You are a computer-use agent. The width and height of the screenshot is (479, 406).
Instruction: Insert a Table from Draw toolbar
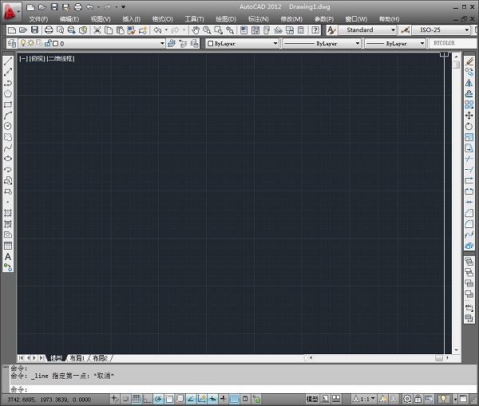8,246
